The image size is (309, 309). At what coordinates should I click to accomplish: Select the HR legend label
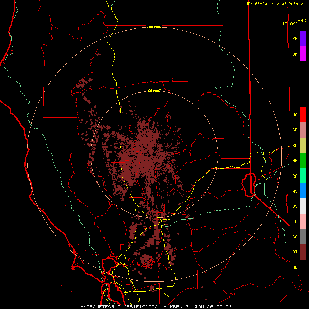pyautogui.click(x=295, y=161)
